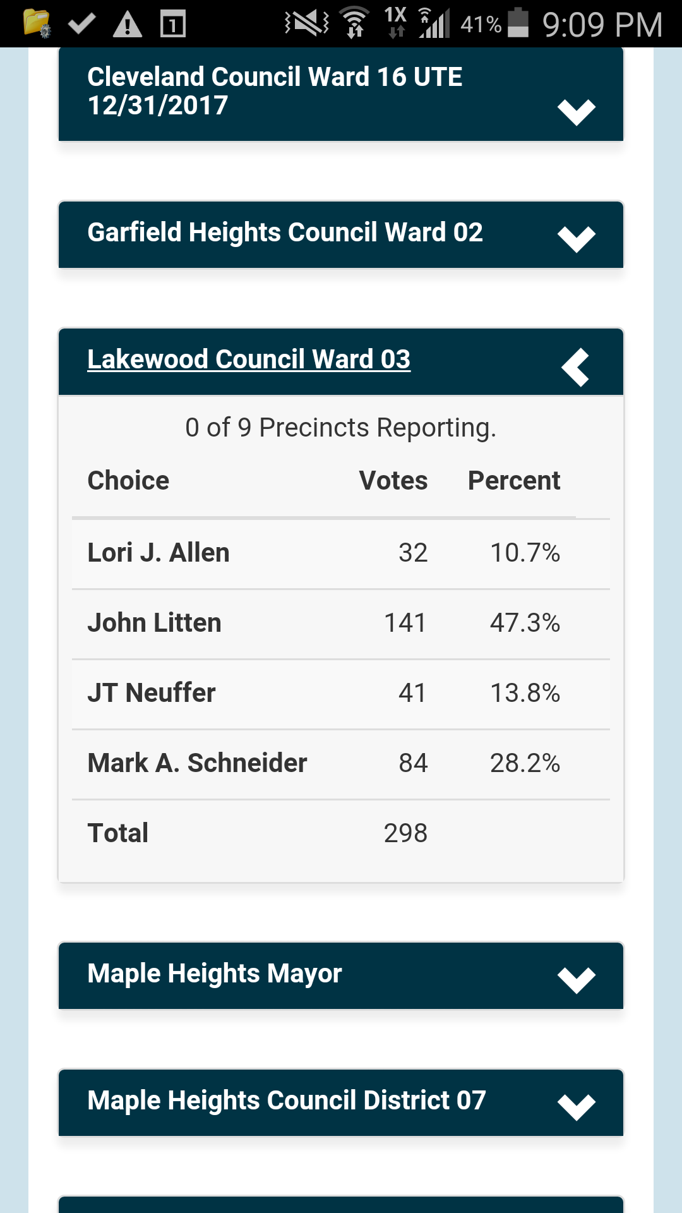This screenshot has height=1213, width=682.
Task: Expand Garfield Heights Council Ward 02 chevron
Action: click(577, 239)
